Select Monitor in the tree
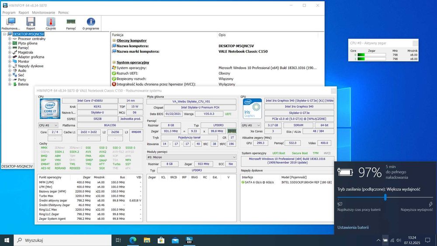437x246 pixels. tap(24, 62)
